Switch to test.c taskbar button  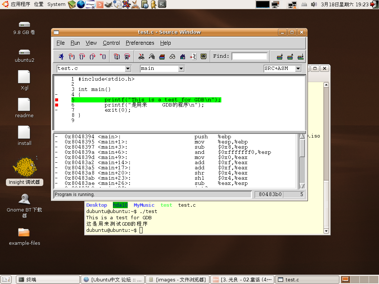coord(307,280)
